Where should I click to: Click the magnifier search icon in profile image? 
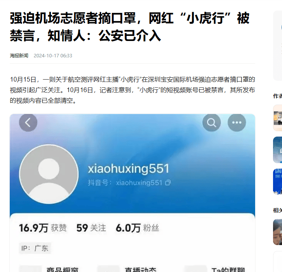(x=211, y=123)
